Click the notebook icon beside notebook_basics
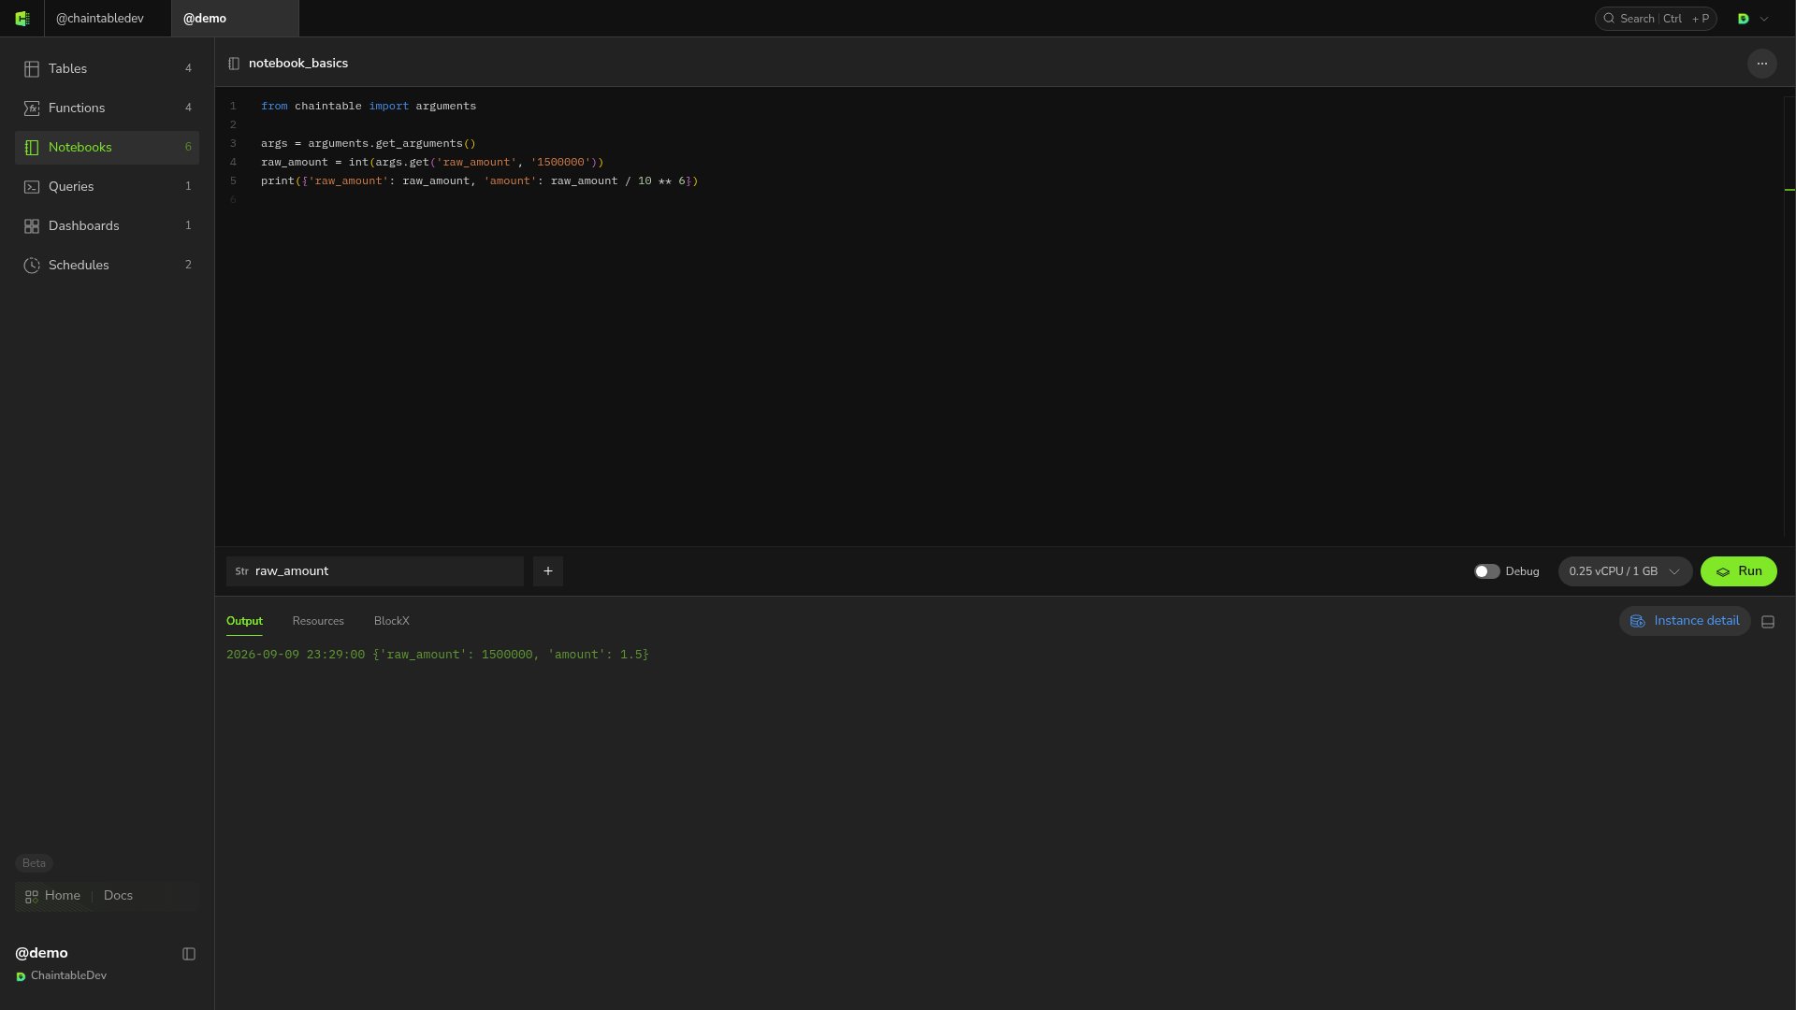The height and width of the screenshot is (1010, 1796). pyautogui.click(x=234, y=64)
